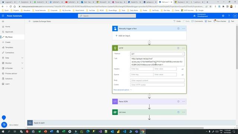Open the Ask a chatbot button
Viewport: 238px width, 134px height.
pyautogui.click(x=4, y=125)
